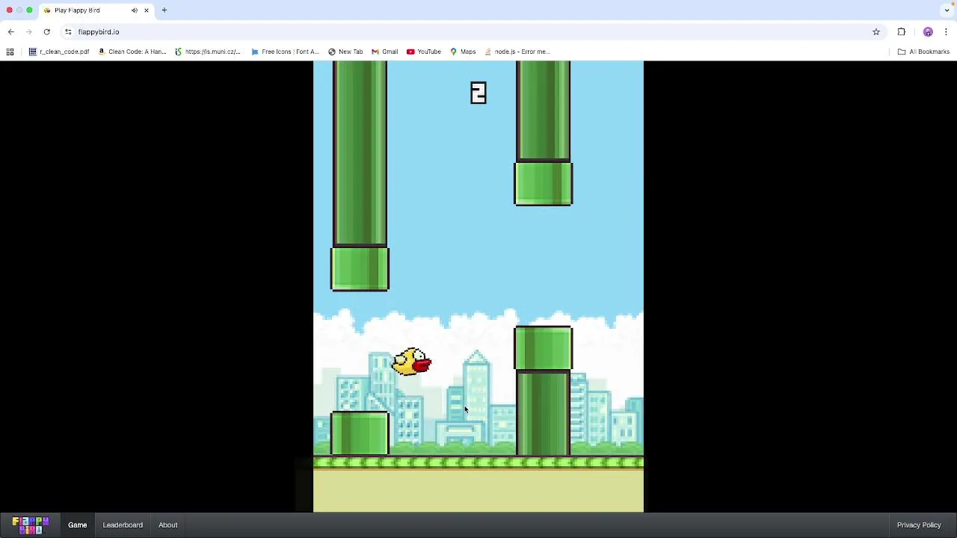Open the Clean Code: A Han... bookmark
The image size is (957, 538).
tap(132, 52)
